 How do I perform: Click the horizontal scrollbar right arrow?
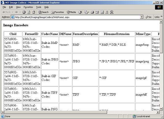(158, 112)
